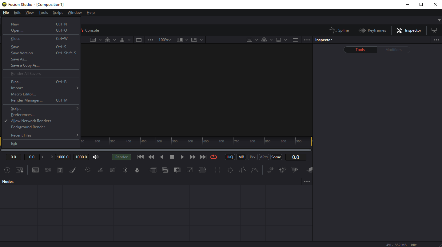Select the Ellipse mask tool

point(230,170)
